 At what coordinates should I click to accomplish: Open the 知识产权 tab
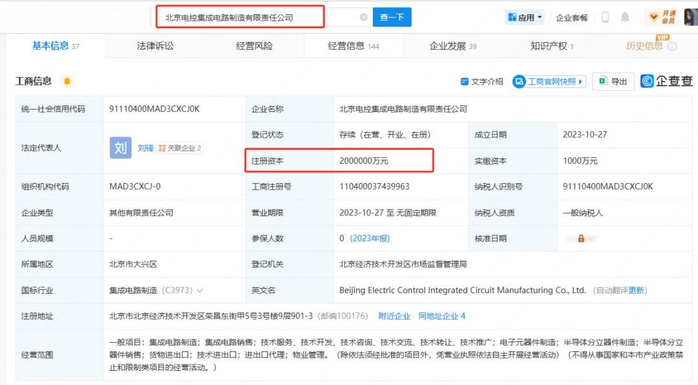pos(551,46)
